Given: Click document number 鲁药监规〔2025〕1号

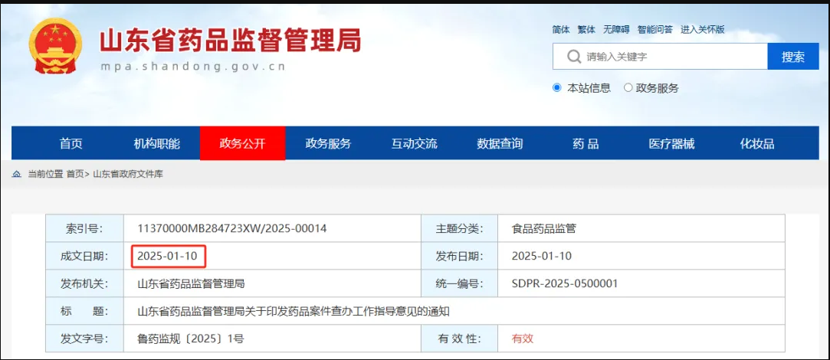Looking at the screenshot, I should 191,339.
